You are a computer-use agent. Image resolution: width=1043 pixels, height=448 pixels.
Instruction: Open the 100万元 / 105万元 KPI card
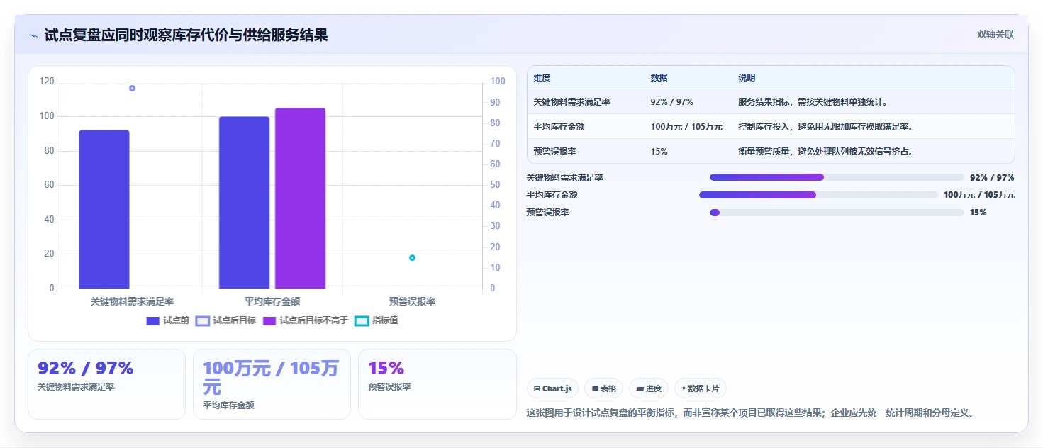tap(272, 383)
